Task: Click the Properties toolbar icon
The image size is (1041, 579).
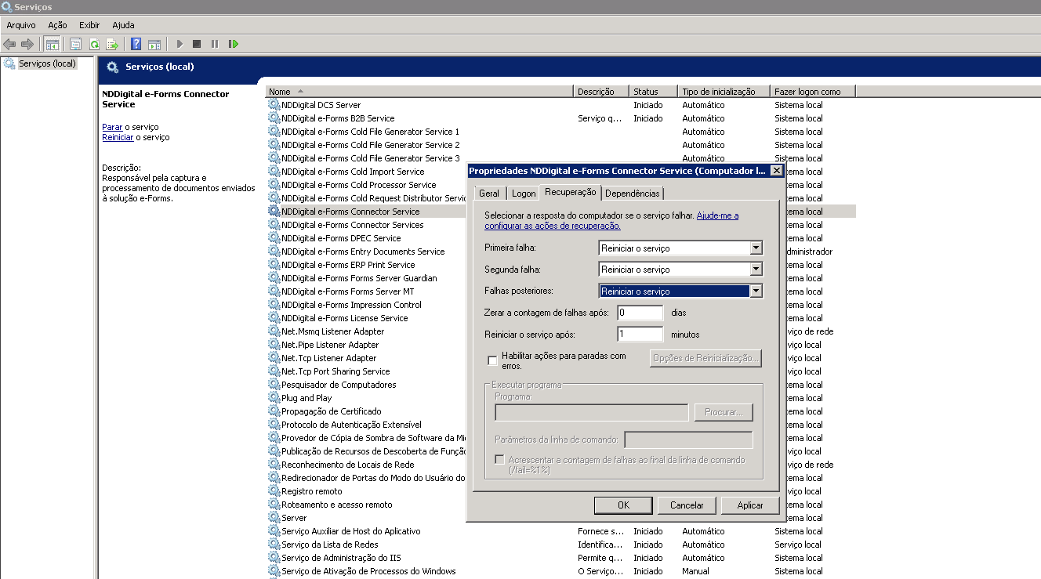Action: click(76, 44)
